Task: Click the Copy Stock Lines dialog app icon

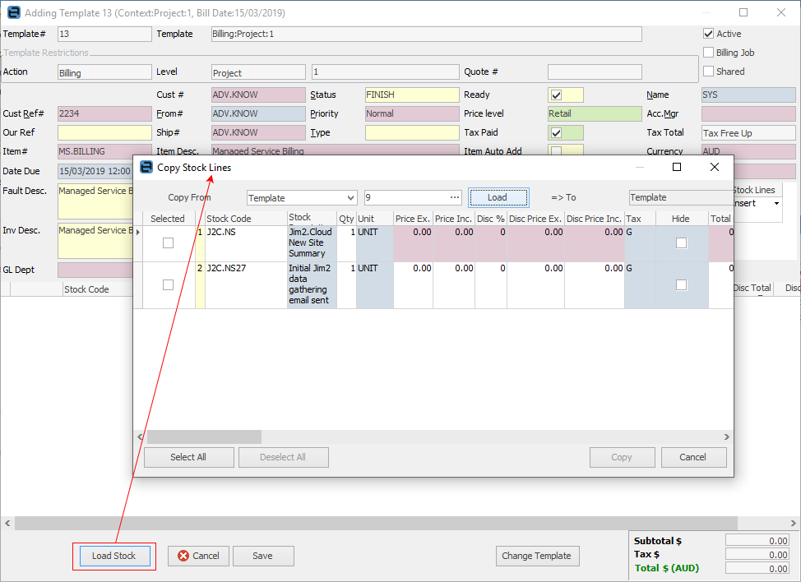Action: pos(146,167)
